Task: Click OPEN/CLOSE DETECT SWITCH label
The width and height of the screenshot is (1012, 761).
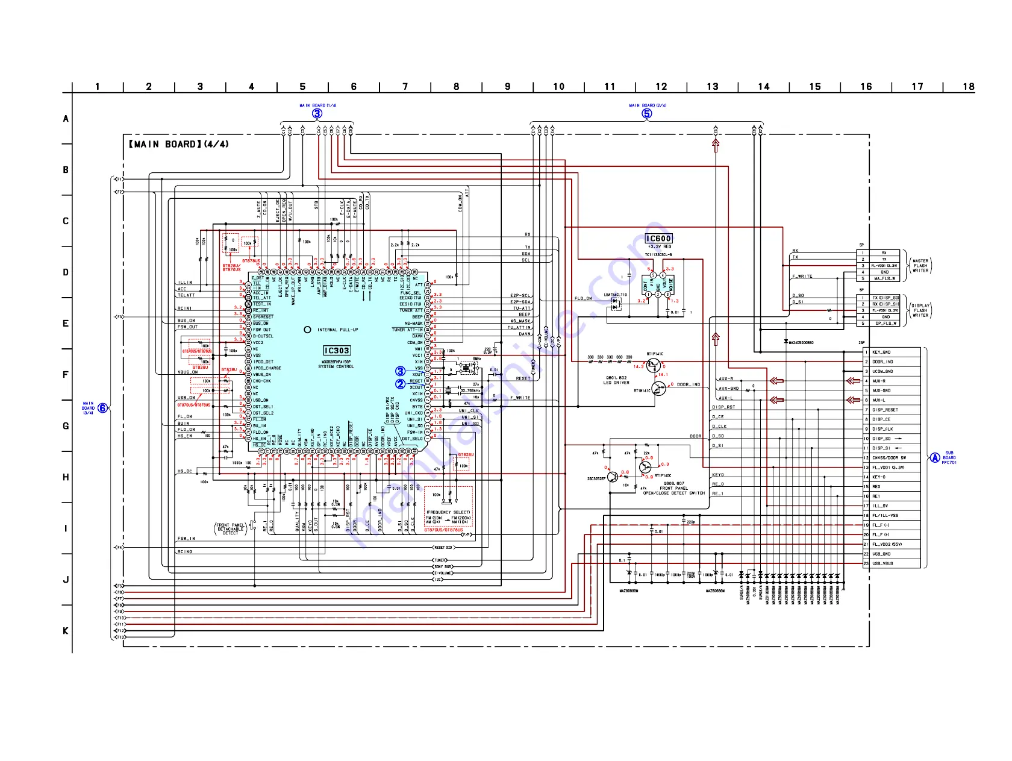Action: (674, 493)
